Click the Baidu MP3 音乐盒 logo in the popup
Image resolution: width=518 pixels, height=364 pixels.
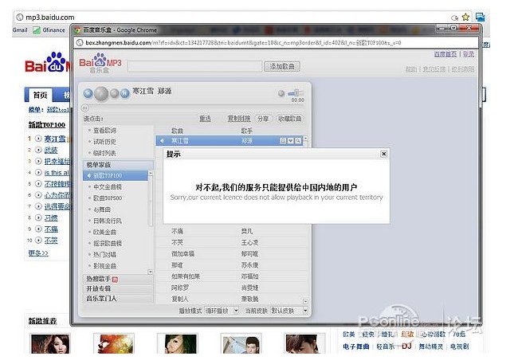100,63
